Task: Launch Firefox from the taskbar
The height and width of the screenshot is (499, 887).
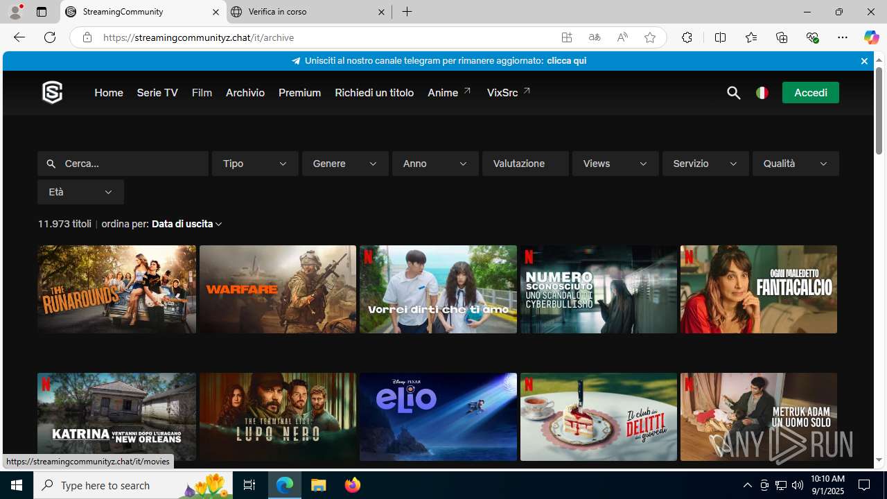Action: [352, 485]
